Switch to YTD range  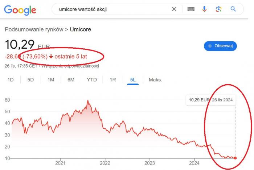(92, 80)
